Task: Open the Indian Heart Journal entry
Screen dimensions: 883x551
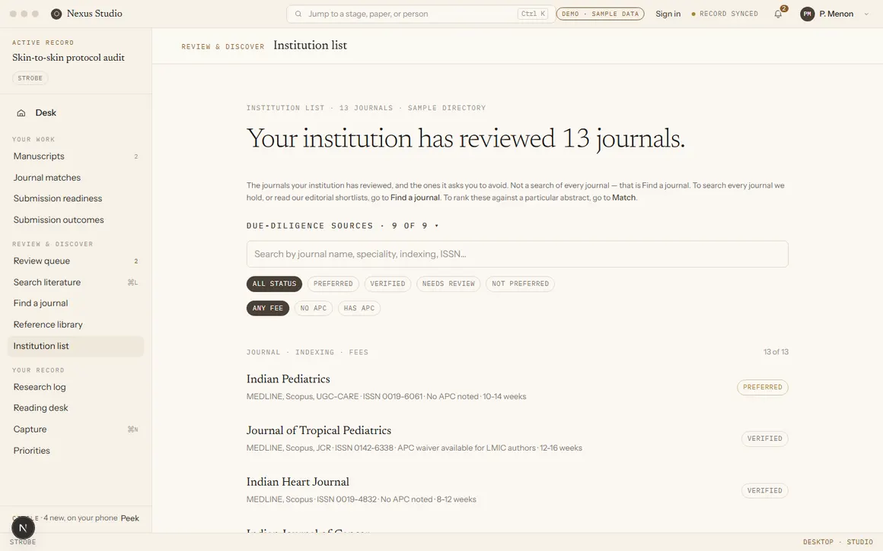Action: coord(298,483)
